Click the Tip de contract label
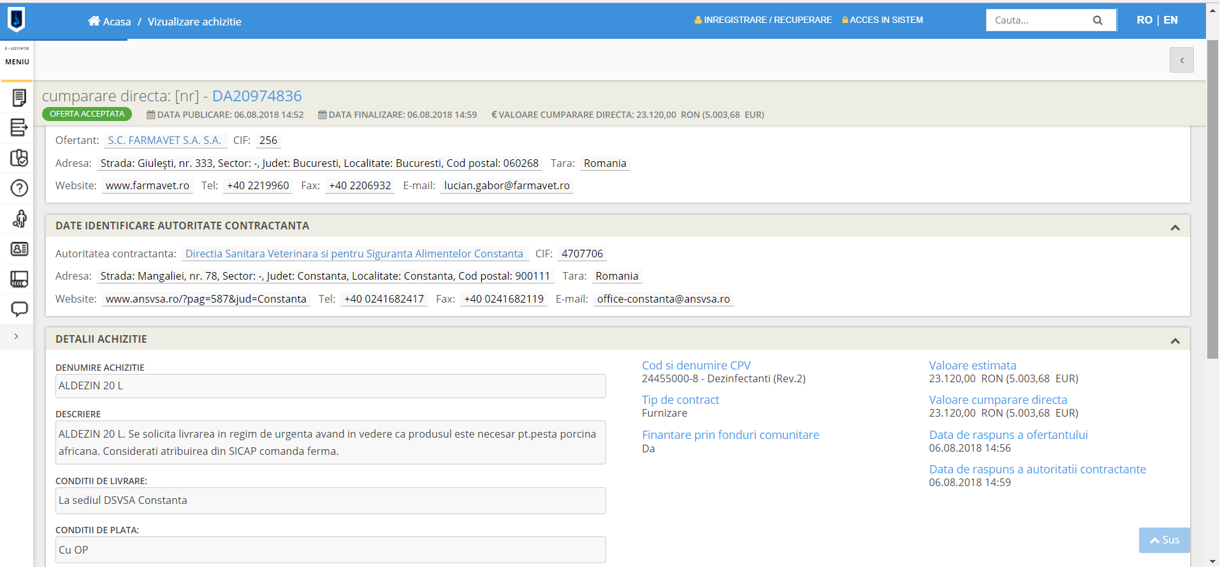The width and height of the screenshot is (1220, 567). (x=680, y=400)
